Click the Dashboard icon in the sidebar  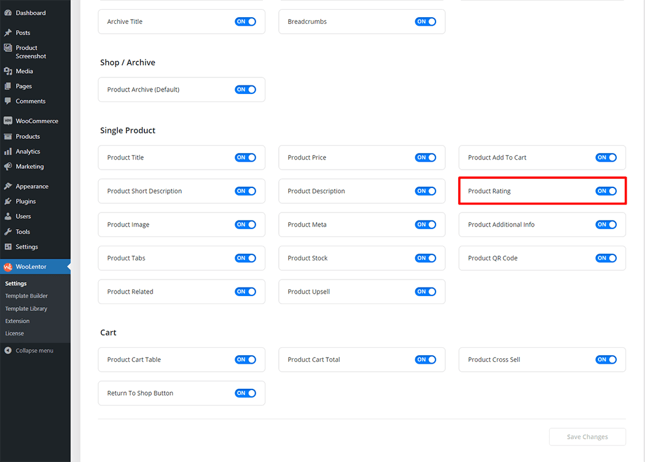[8, 13]
